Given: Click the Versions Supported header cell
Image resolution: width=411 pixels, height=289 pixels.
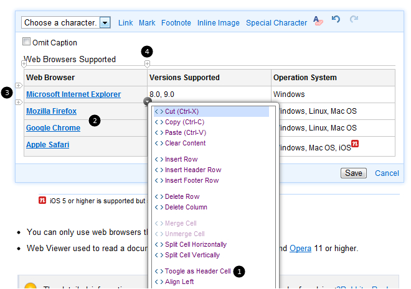Looking at the screenshot, I should coord(209,78).
